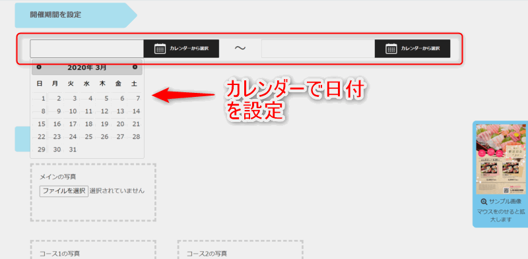Screen dimensions: 528x259
Task: Pick March 28 in the calendar
Action: pos(135,137)
